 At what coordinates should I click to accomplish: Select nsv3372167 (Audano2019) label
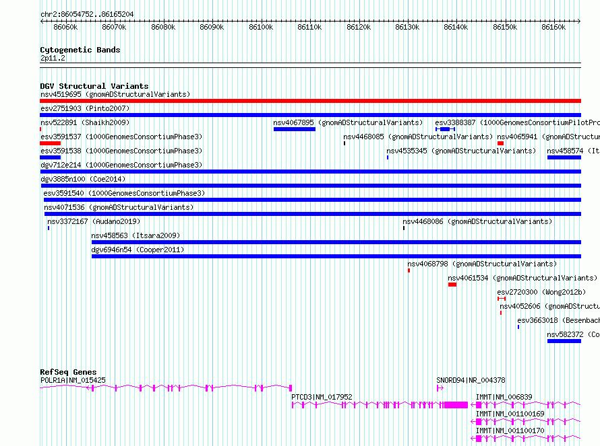click(x=94, y=221)
